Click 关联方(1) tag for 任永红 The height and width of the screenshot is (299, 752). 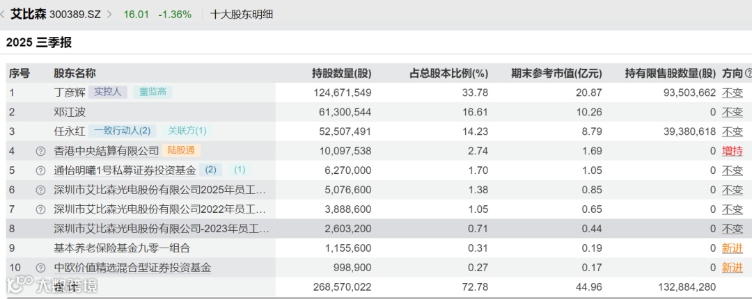(x=187, y=131)
